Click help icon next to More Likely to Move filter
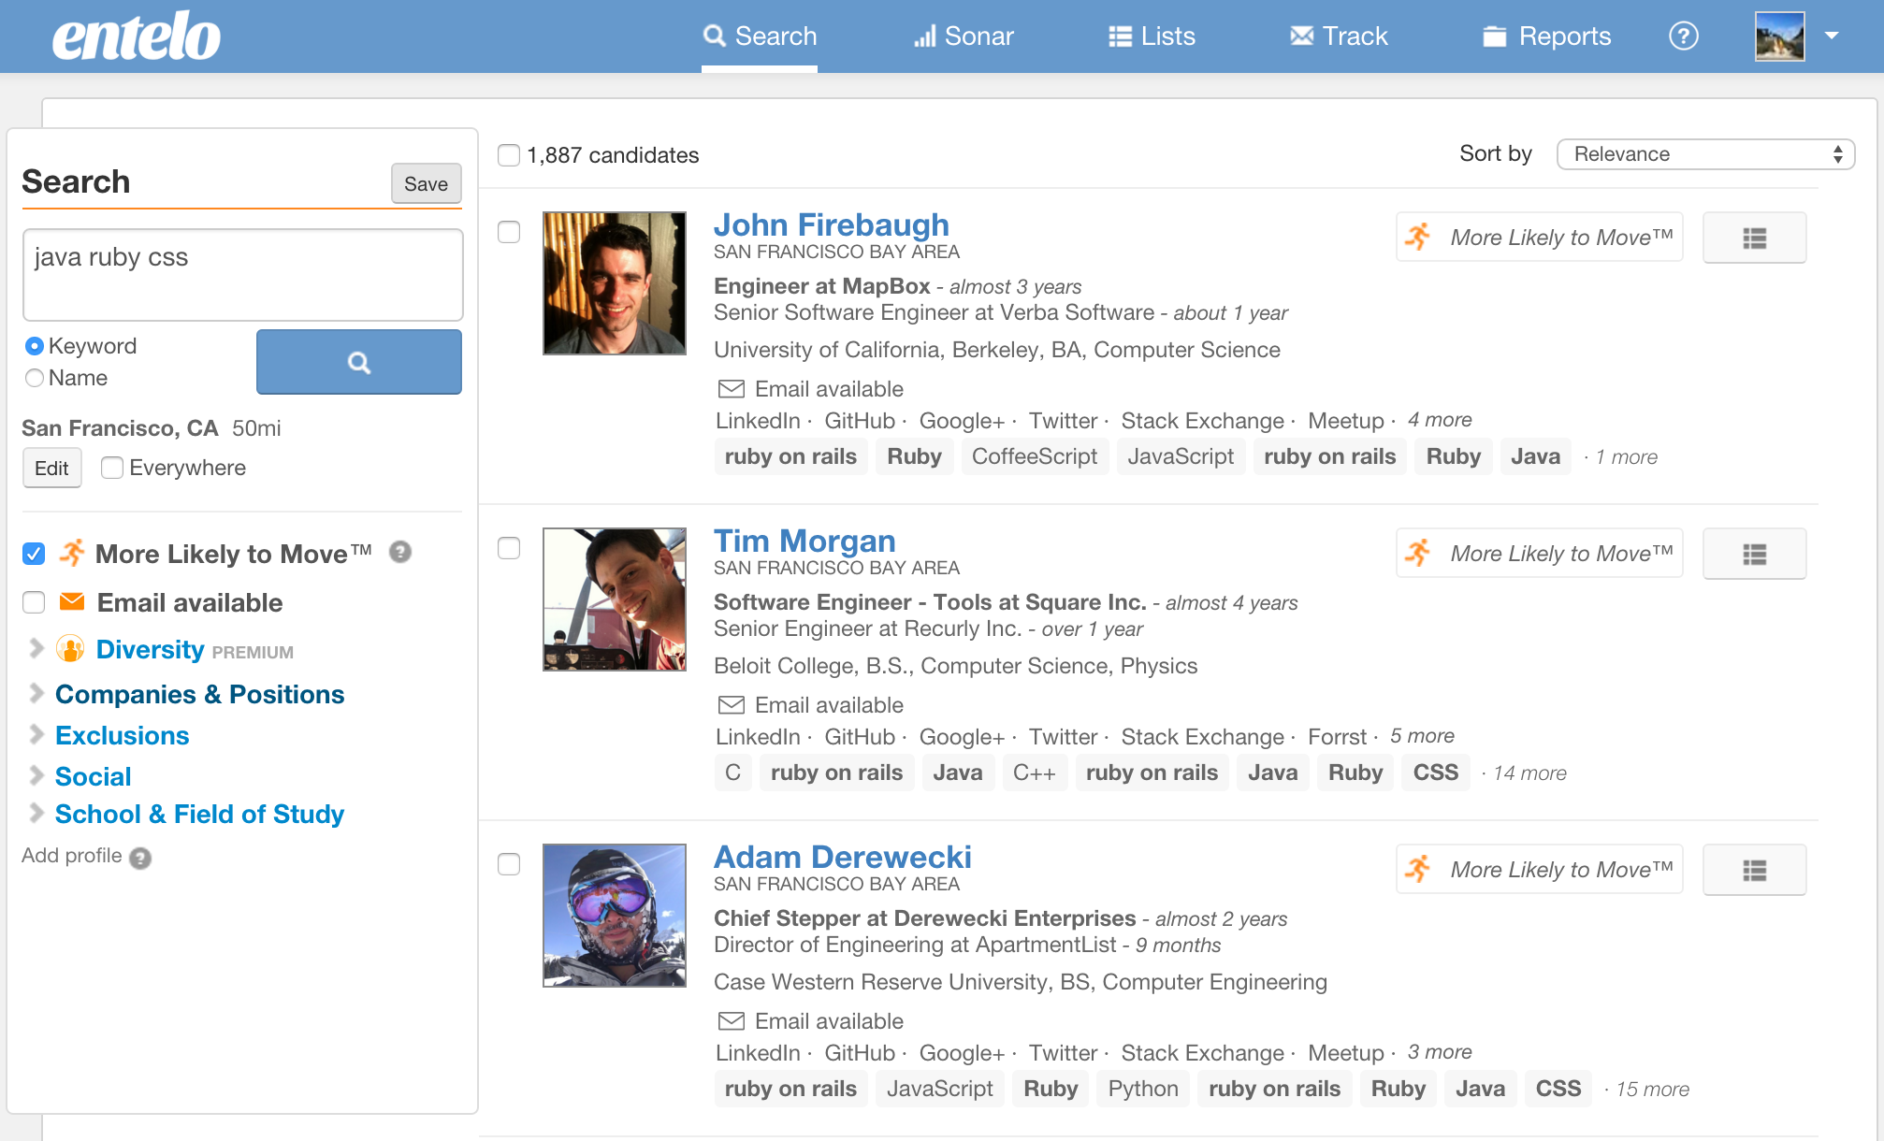Image resolution: width=1884 pixels, height=1141 pixels. [400, 552]
